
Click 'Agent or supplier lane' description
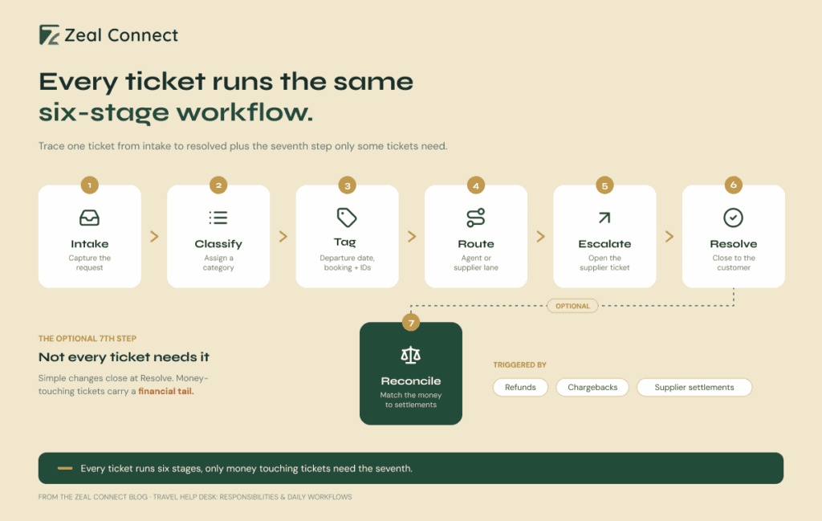coord(476,263)
